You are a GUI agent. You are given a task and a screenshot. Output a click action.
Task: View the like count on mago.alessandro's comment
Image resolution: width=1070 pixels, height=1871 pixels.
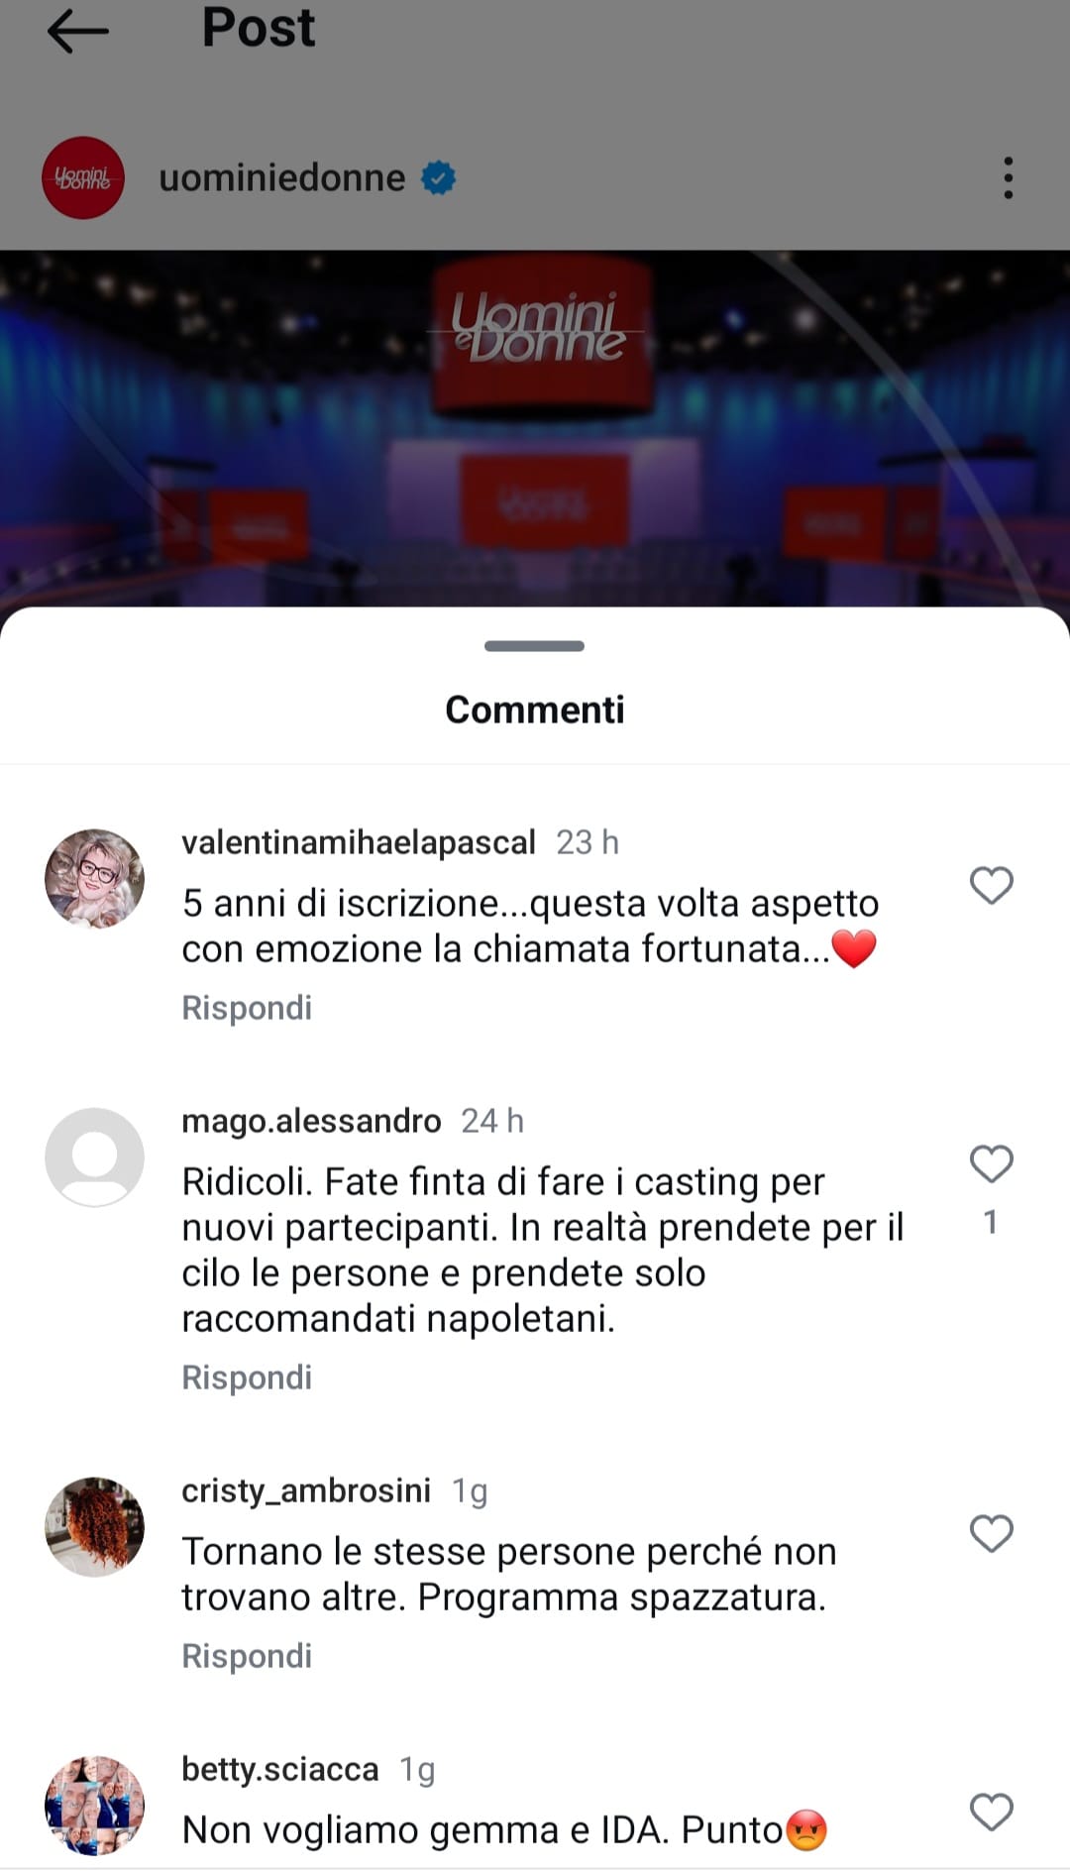point(990,1223)
